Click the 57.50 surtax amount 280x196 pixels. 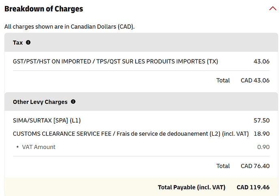point(262,120)
